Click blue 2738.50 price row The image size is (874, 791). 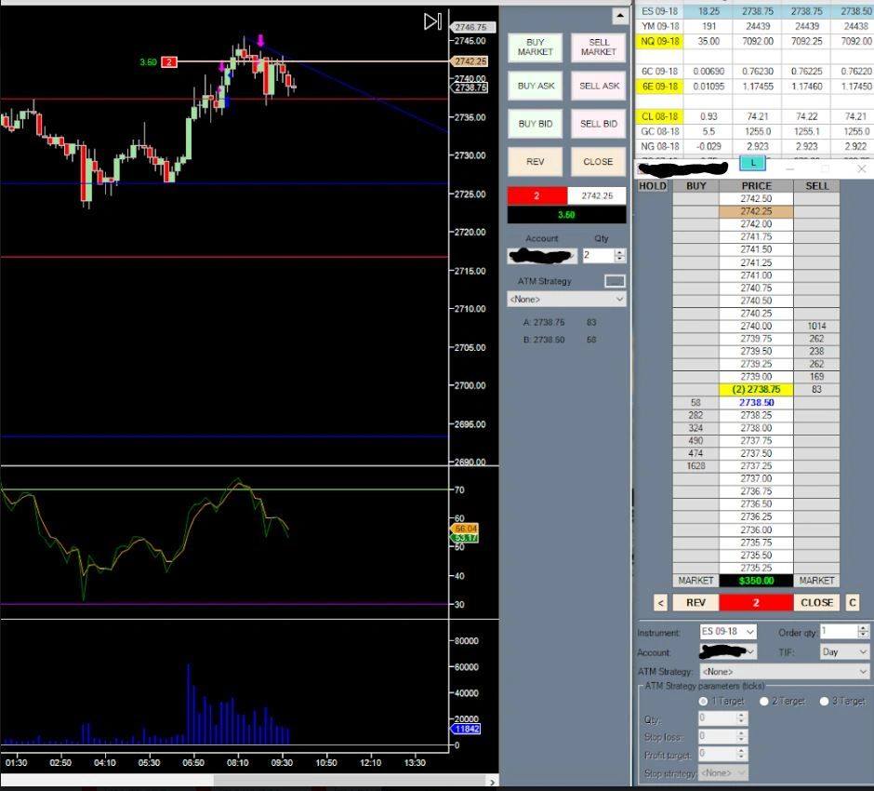(x=756, y=402)
